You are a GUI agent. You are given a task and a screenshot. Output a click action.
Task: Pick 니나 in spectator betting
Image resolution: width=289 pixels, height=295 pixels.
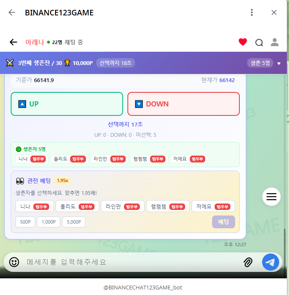pos(35,206)
